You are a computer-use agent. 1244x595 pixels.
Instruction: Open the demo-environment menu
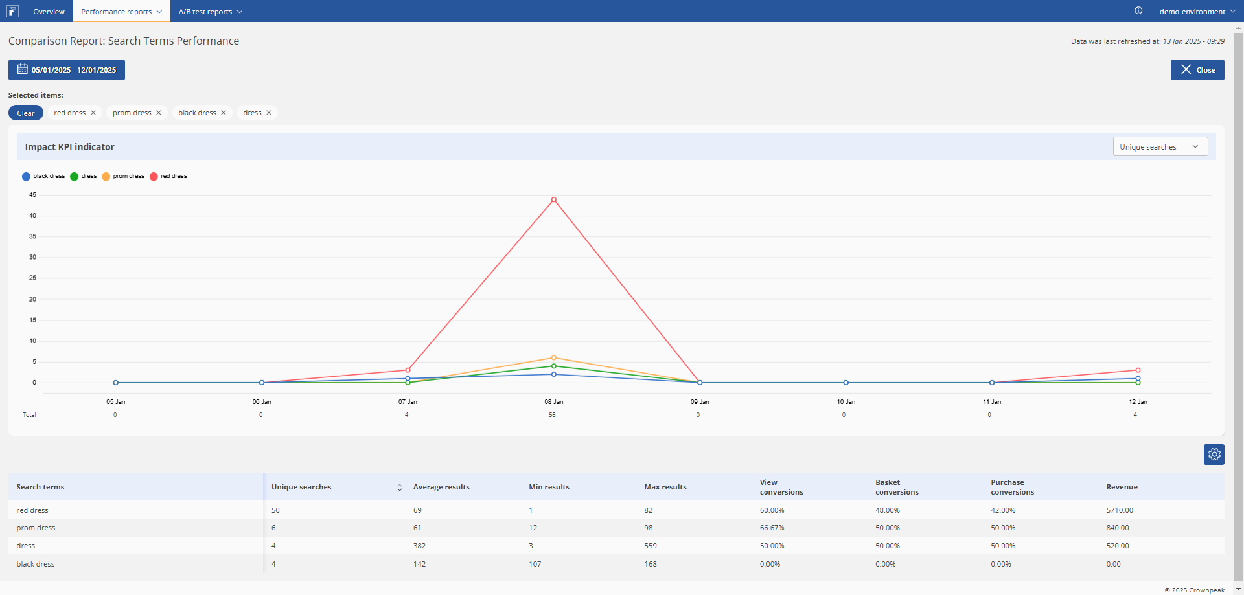tap(1197, 11)
